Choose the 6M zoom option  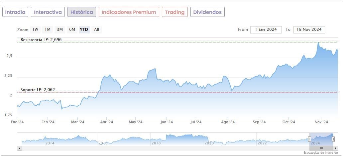click(x=72, y=29)
